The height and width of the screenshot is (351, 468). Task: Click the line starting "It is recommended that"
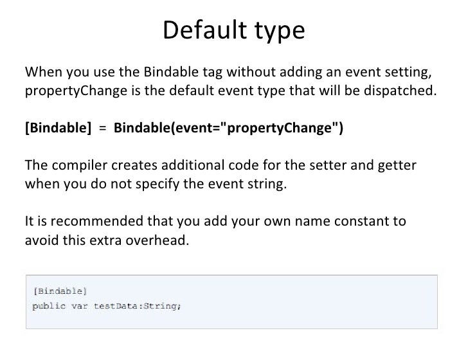pos(215,222)
